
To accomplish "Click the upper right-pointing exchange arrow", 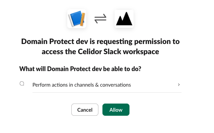I will click(100, 17).
